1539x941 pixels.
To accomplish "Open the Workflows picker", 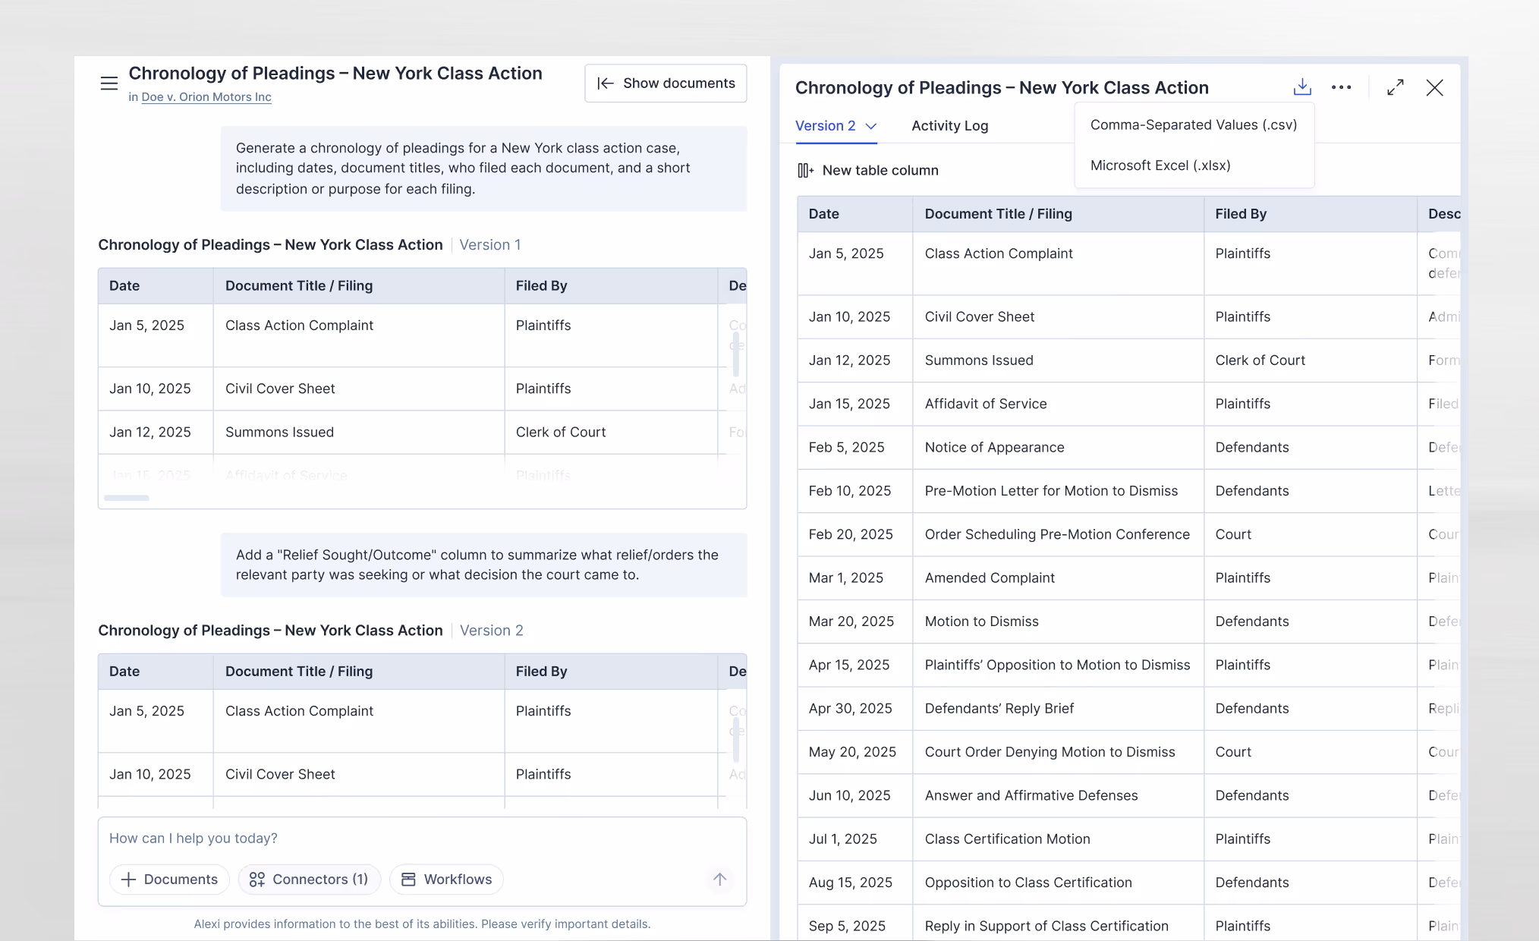I will coord(446,880).
